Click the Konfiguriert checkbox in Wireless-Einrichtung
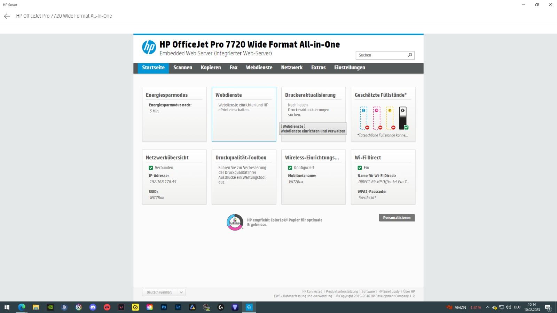557x313 pixels. 290,168
